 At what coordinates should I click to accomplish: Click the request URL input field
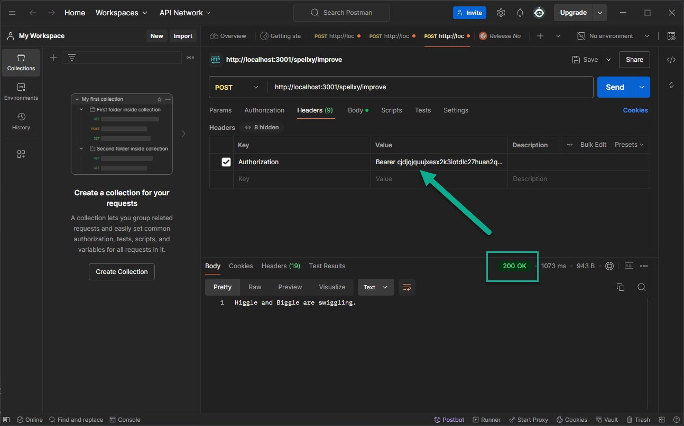click(430, 87)
